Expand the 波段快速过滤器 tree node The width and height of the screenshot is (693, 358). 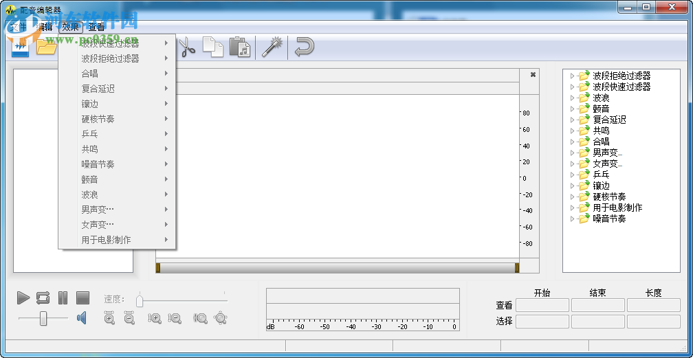[573, 87]
